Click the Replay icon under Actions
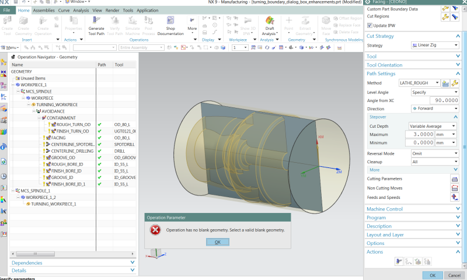This screenshot has width=467, height=280. (x=408, y=261)
